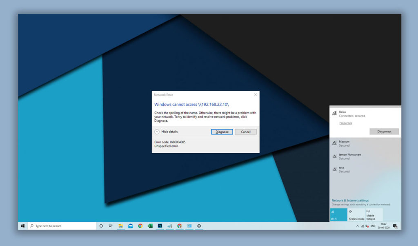Collapse details with the Hide details expander
The height and width of the screenshot is (246, 418).
pyautogui.click(x=167, y=132)
